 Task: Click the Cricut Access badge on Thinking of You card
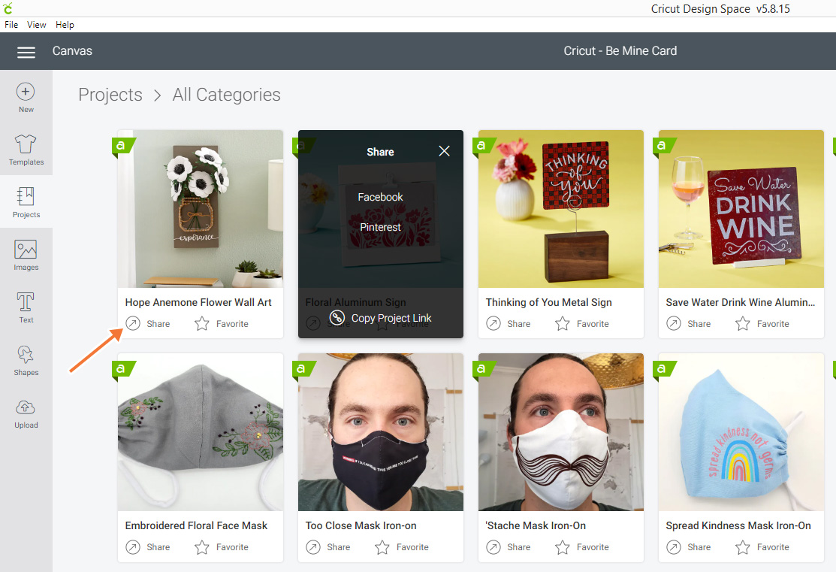(x=483, y=147)
